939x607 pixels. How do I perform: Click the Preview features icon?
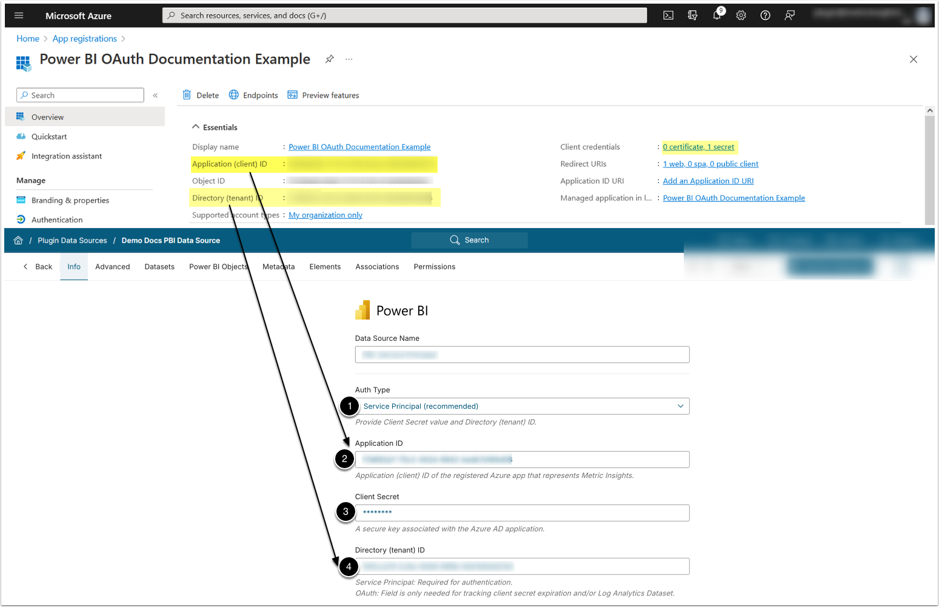[x=292, y=95]
